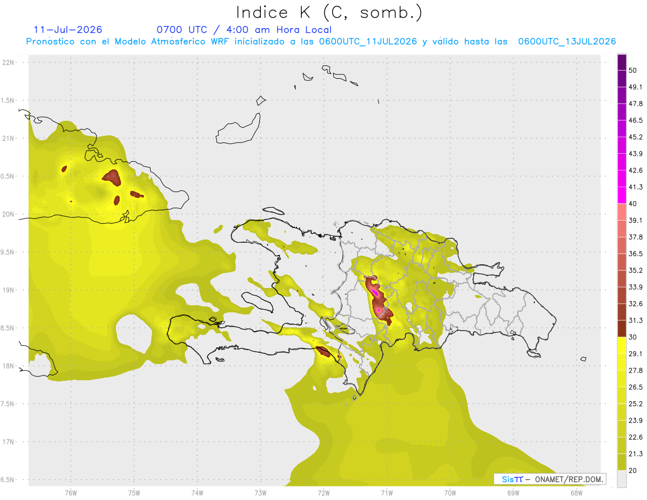Click the '45.2' legend value
The image size is (647, 500).
636,137
